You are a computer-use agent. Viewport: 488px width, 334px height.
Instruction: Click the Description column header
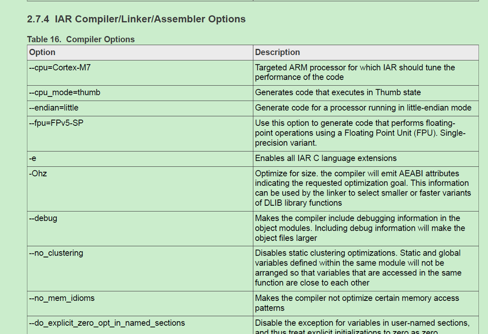coord(277,52)
